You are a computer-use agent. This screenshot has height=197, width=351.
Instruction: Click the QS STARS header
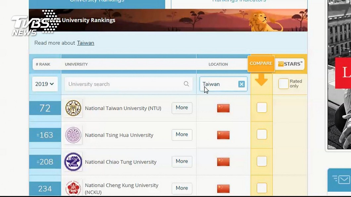click(x=290, y=64)
